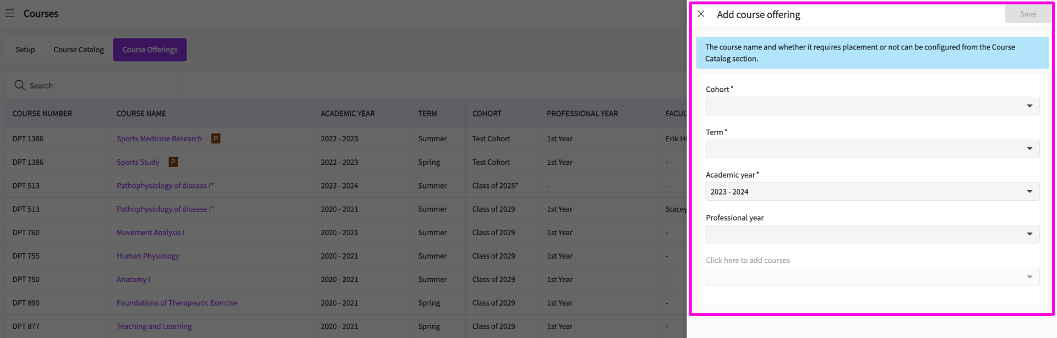Expand the Cohort dropdown

[x=872, y=106]
